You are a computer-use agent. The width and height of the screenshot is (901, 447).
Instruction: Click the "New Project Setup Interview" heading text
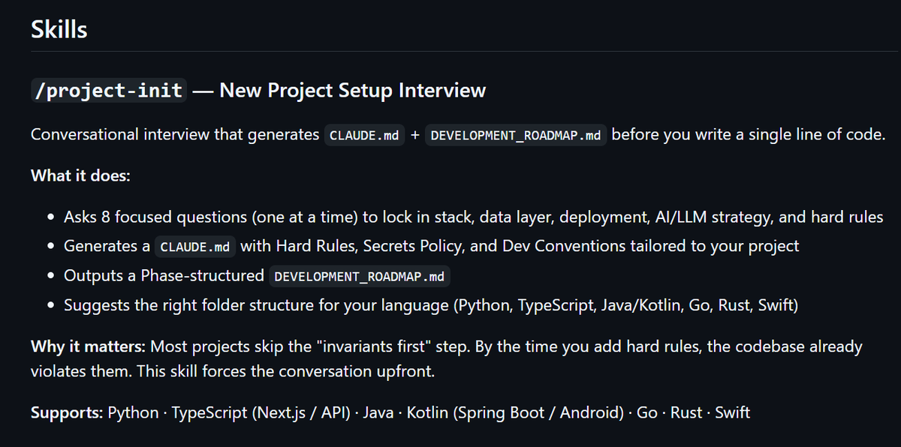(353, 91)
